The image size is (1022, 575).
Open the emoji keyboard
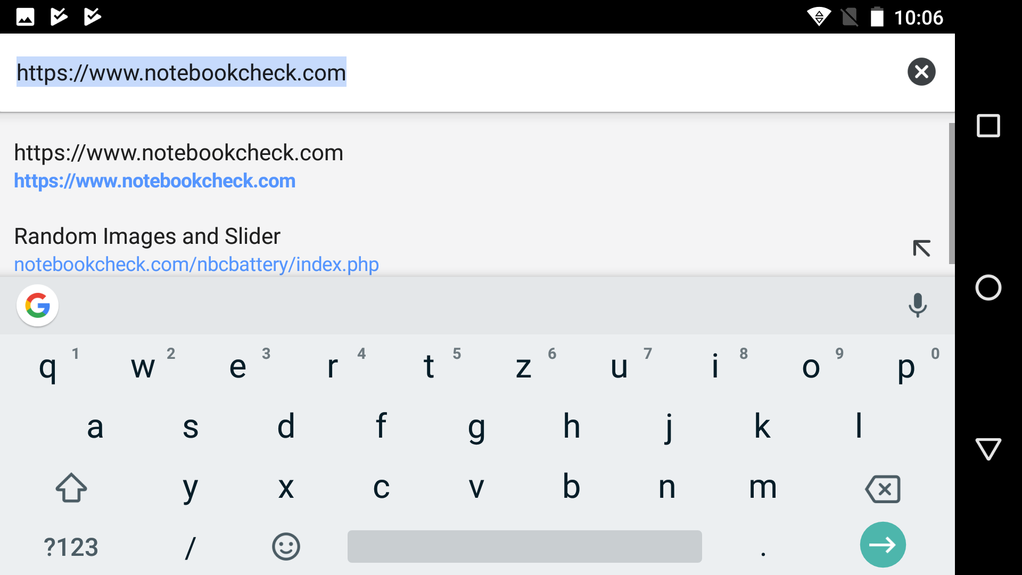pos(286,547)
